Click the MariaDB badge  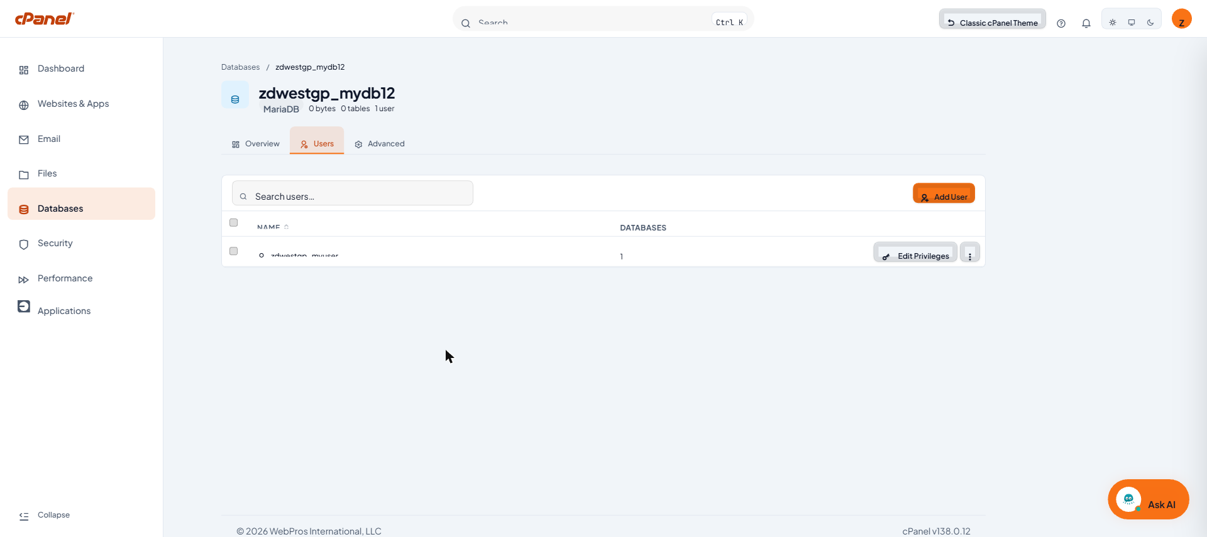tap(281, 109)
